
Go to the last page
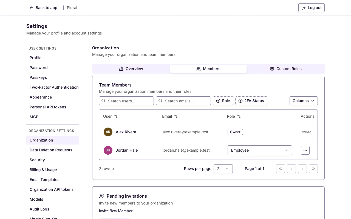(x=313, y=169)
